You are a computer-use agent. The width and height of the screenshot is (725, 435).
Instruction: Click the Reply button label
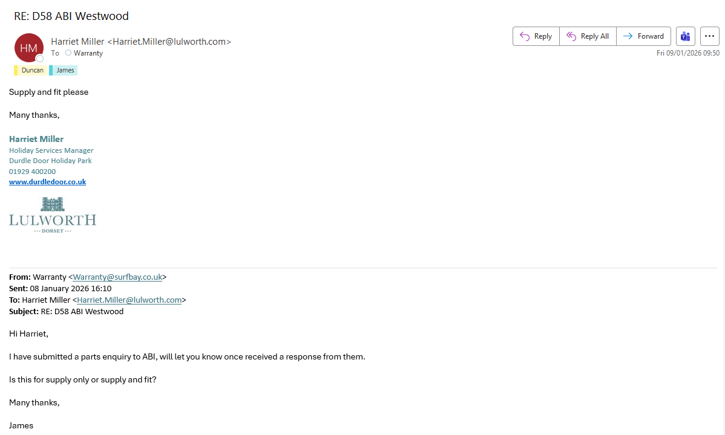point(543,36)
